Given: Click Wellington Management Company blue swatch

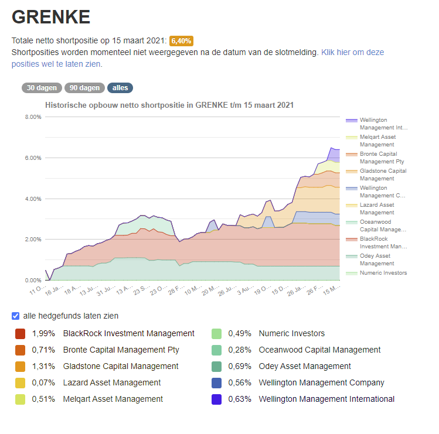Looking at the screenshot, I should click(216, 383).
